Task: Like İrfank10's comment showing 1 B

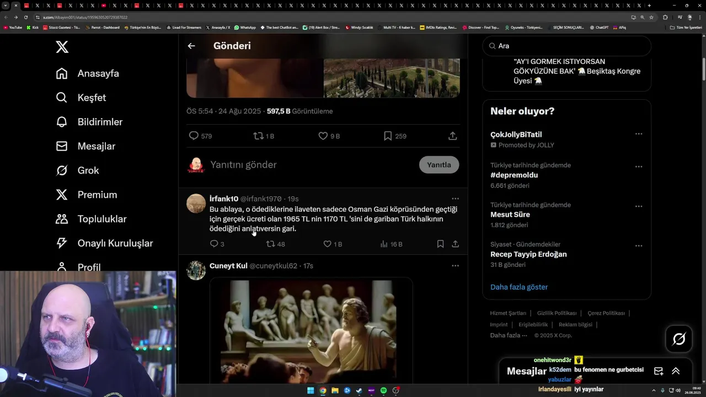Action: click(x=333, y=244)
